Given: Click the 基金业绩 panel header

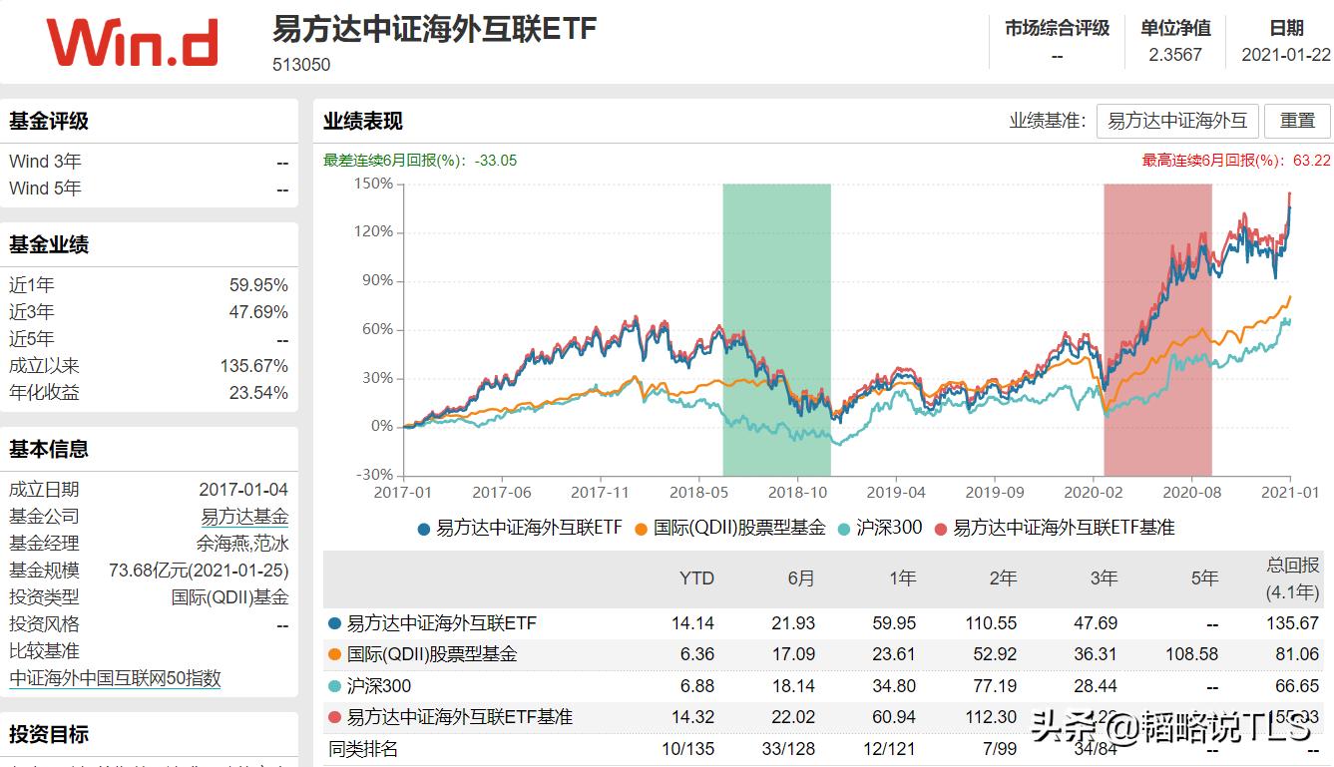Looking at the screenshot, I should [x=47, y=243].
